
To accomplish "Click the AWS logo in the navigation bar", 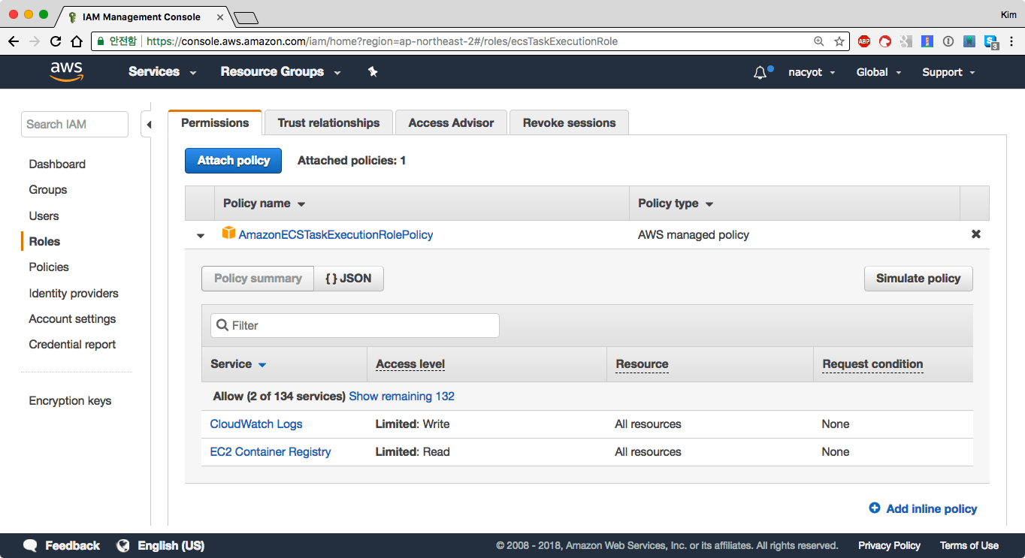I will point(66,71).
